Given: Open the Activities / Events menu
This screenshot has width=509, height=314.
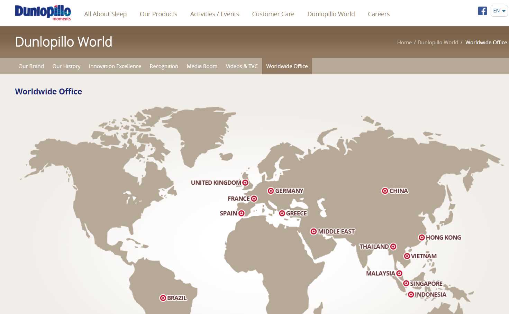Looking at the screenshot, I should click(x=215, y=14).
